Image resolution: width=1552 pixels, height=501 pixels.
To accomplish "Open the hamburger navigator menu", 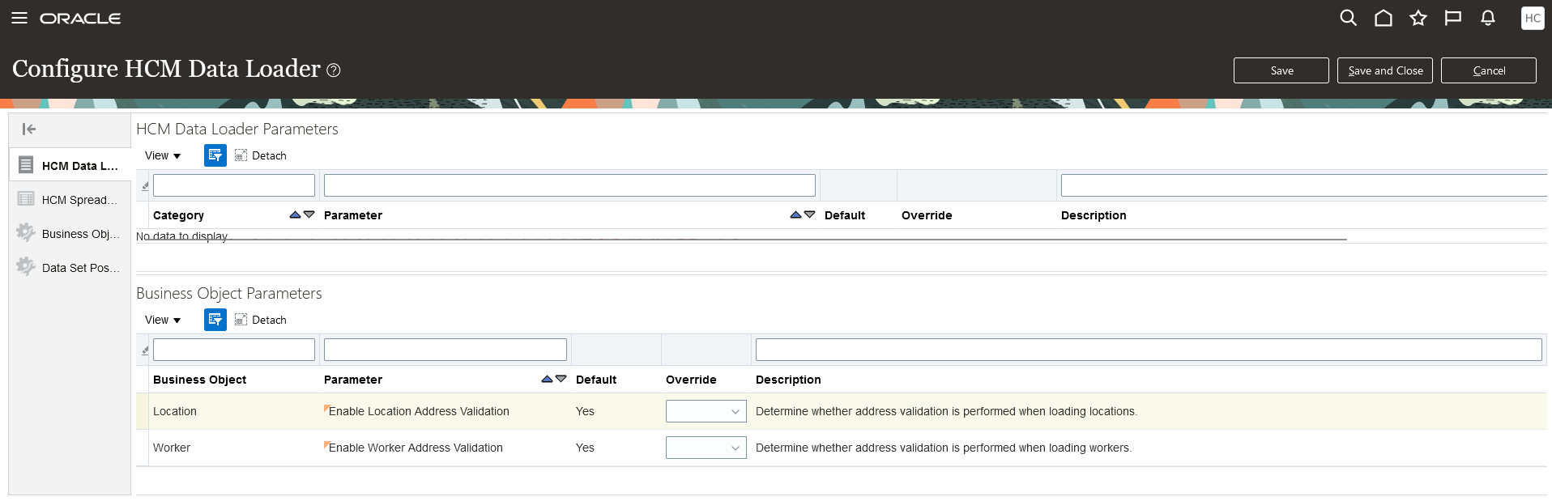I will (19, 18).
